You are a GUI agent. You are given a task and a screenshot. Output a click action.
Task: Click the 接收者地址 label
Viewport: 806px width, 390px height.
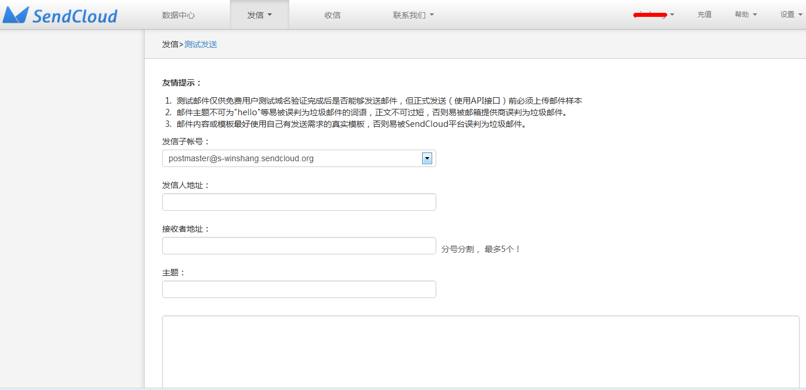[x=186, y=229]
